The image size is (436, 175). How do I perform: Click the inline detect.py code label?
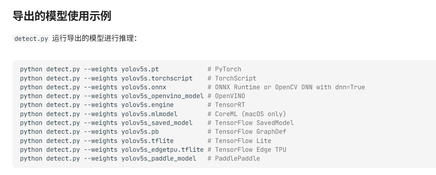(31, 39)
